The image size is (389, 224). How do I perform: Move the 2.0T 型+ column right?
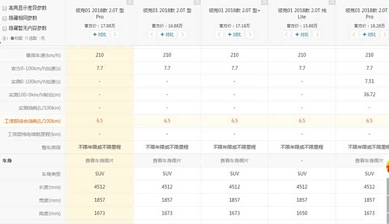(x=250, y=34)
